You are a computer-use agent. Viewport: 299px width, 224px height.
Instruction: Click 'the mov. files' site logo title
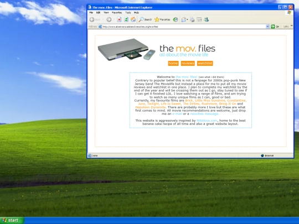coord(188,48)
